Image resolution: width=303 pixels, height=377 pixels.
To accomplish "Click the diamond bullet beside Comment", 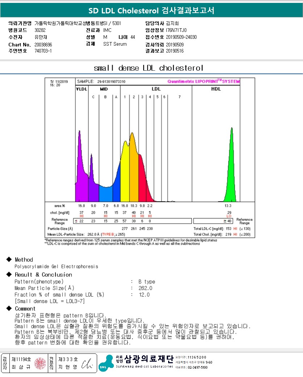I will point(9,308).
